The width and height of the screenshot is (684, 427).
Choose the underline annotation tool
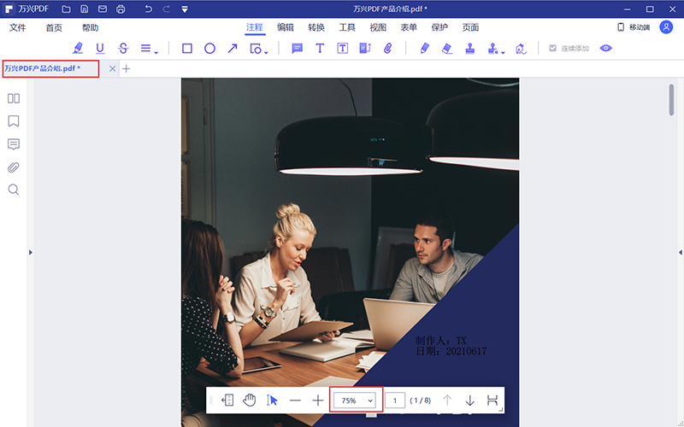[100, 49]
